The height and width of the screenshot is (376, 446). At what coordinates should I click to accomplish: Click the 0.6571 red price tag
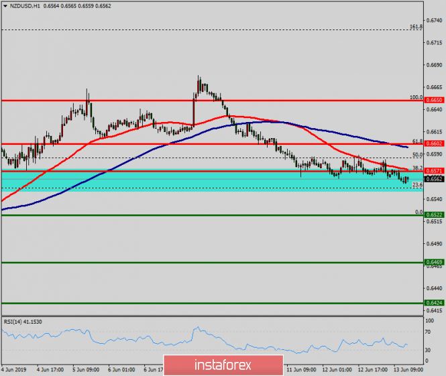(x=433, y=172)
